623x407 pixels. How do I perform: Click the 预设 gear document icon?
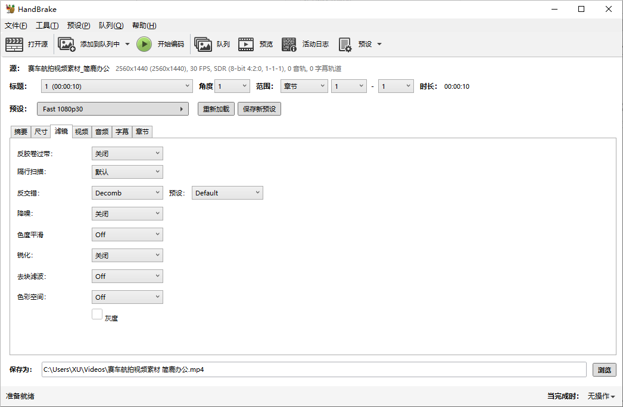click(345, 44)
